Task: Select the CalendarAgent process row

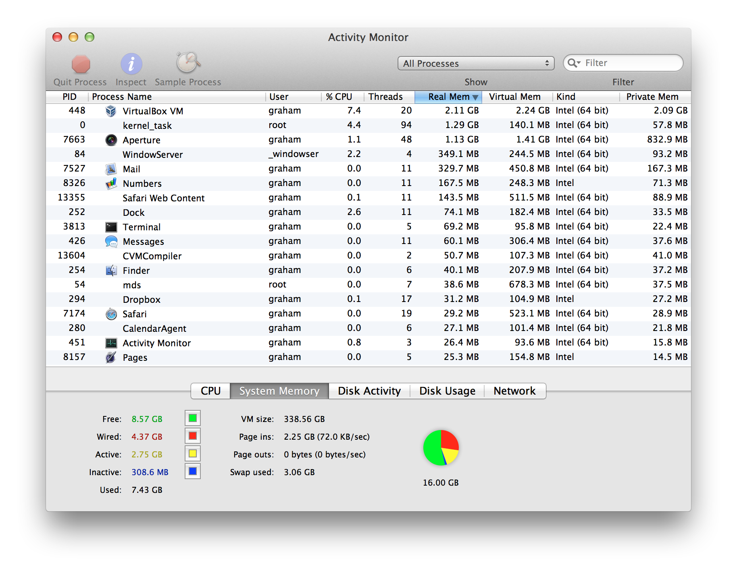Action: tap(368, 328)
